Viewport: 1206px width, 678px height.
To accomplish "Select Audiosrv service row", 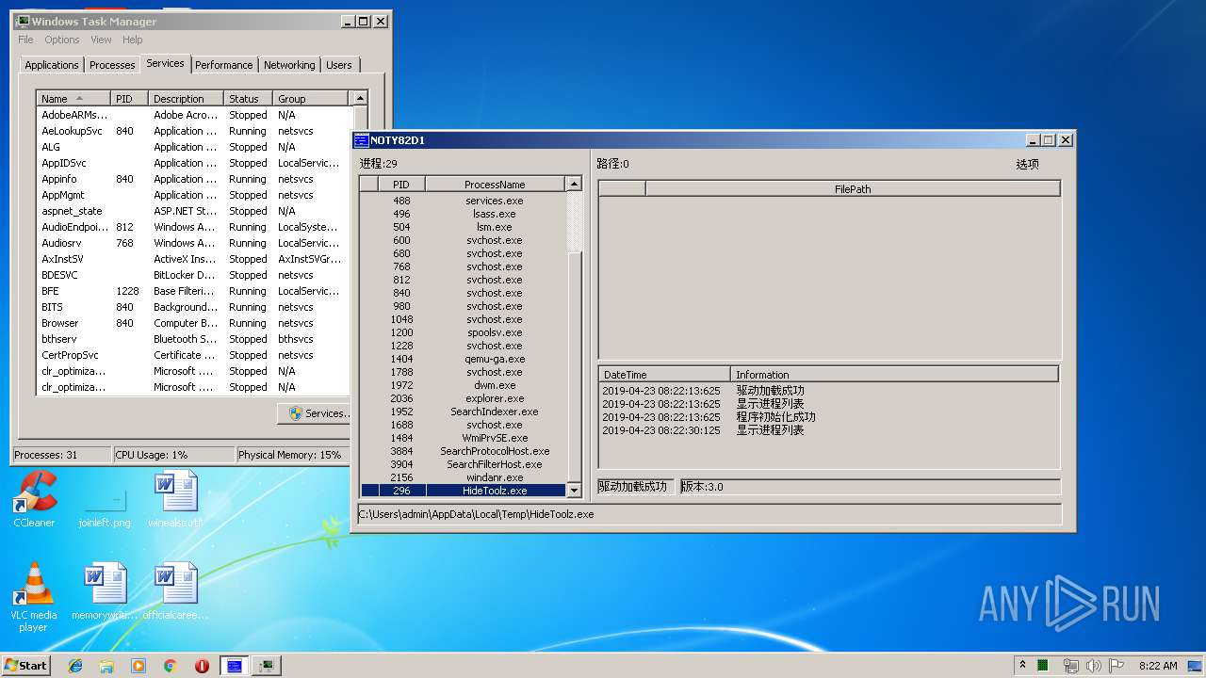I will coord(193,243).
